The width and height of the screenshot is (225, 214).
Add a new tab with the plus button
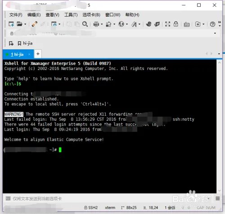(x=38, y=54)
